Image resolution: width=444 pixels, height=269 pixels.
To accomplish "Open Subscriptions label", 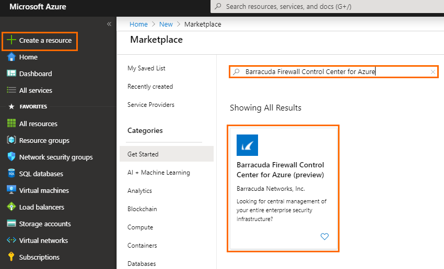I will (x=39, y=257).
